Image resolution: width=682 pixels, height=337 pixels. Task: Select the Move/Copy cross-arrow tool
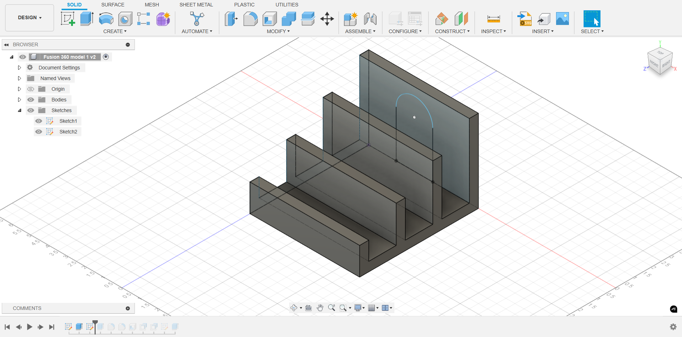click(327, 19)
